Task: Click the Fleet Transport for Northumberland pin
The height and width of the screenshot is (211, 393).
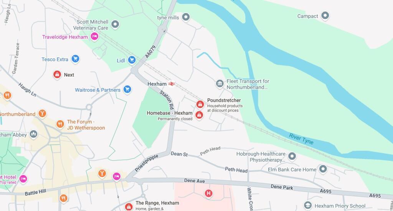Action: pos(220,83)
